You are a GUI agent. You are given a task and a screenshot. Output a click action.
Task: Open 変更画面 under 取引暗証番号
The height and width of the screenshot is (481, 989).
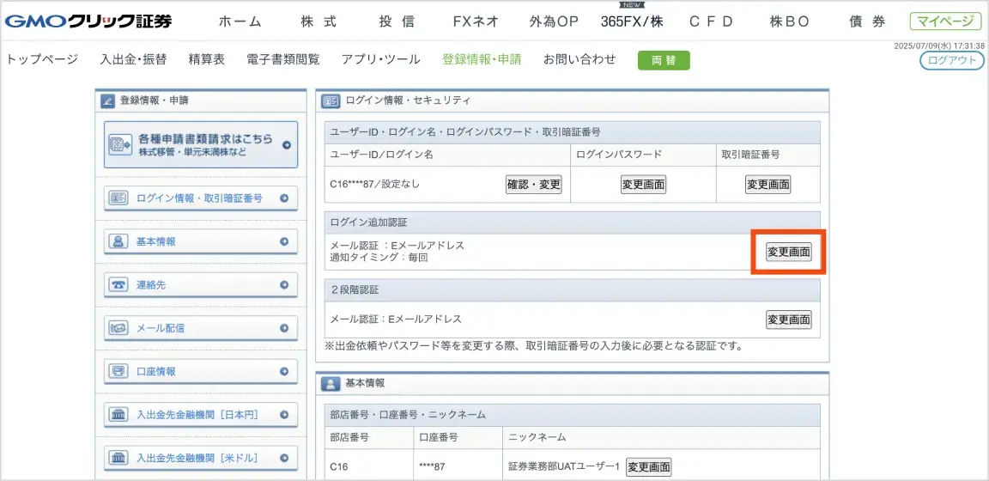[x=768, y=185]
